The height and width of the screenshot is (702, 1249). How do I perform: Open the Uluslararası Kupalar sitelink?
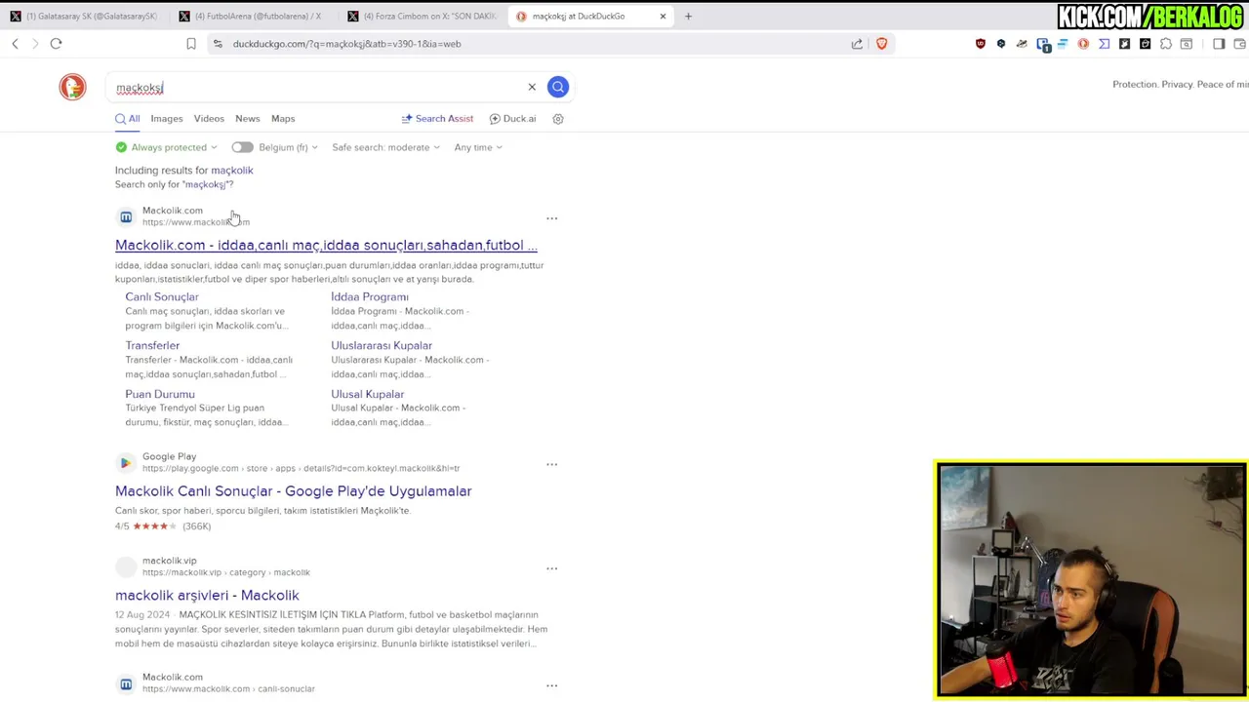tap(382, 345)
